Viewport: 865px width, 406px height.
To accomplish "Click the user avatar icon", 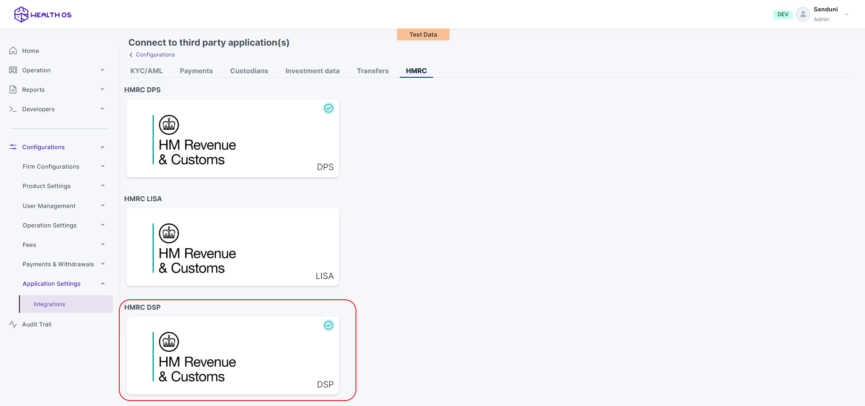I will pos(803,14).
